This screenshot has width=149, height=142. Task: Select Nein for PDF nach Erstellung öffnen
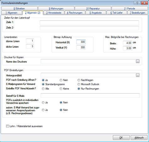61,80
